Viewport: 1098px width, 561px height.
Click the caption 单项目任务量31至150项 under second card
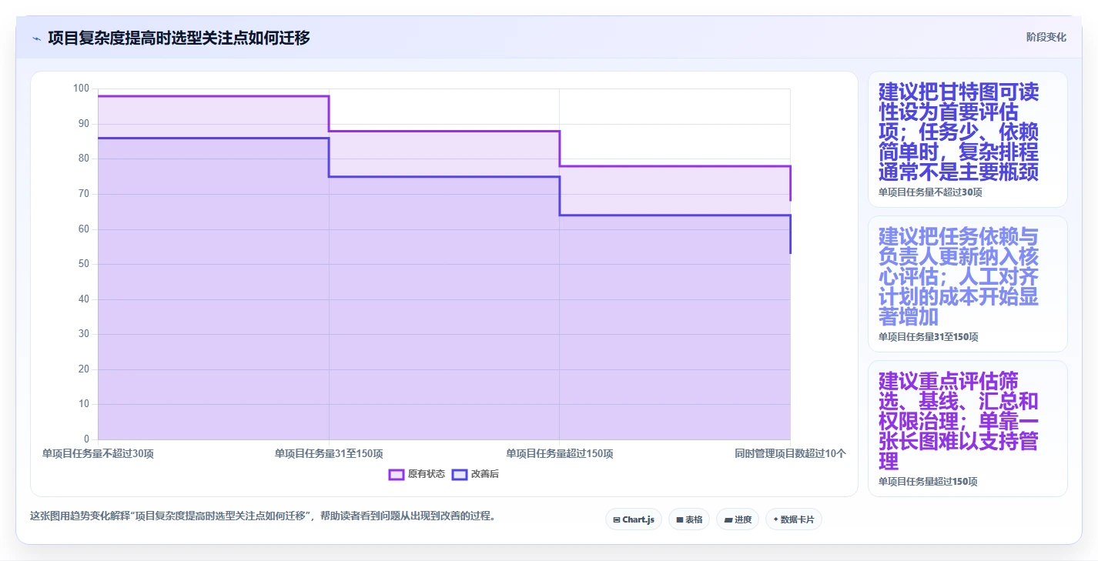(929, 337)
